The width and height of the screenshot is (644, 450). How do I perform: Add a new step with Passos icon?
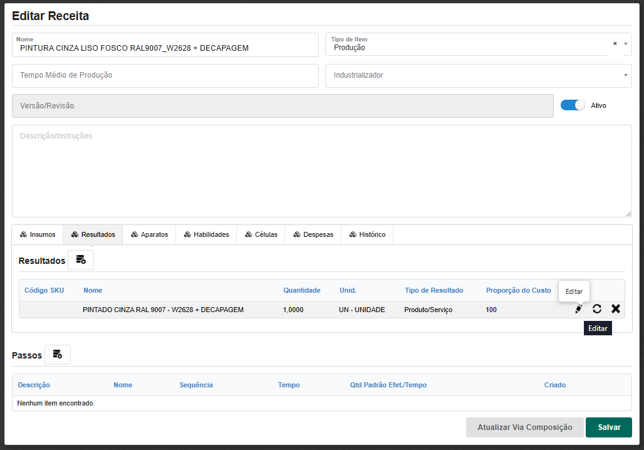[58, 355]
